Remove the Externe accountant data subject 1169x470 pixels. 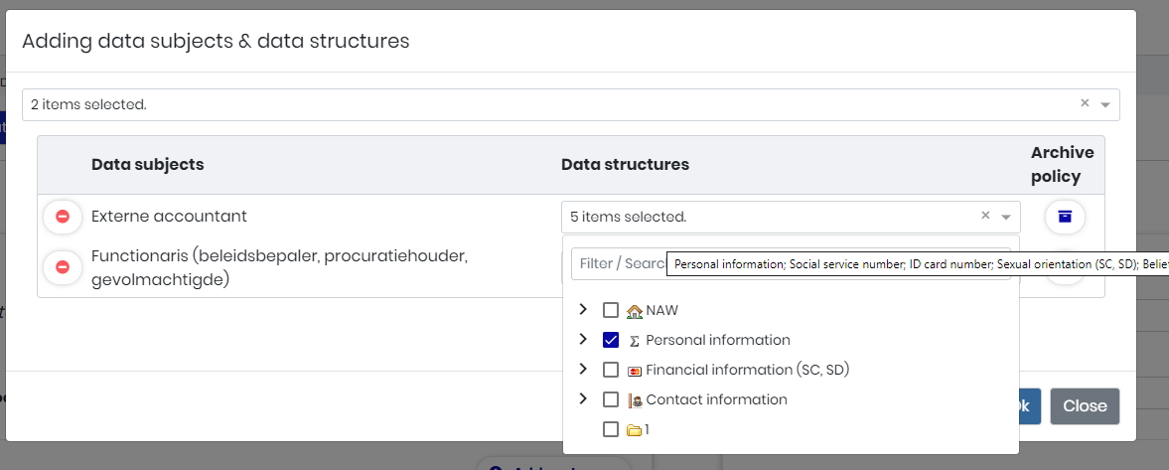pos(63,217)
